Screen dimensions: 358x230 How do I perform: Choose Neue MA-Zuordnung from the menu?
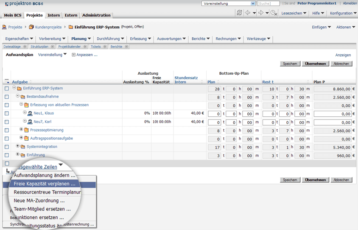[39, 201]
